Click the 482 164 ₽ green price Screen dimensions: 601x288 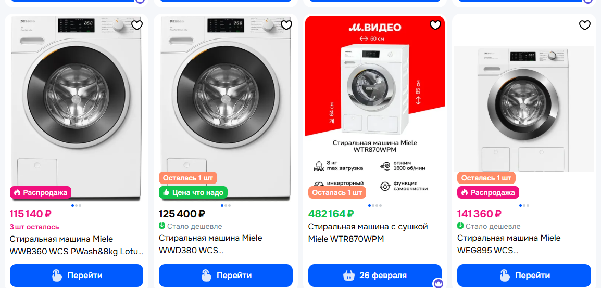331,214
